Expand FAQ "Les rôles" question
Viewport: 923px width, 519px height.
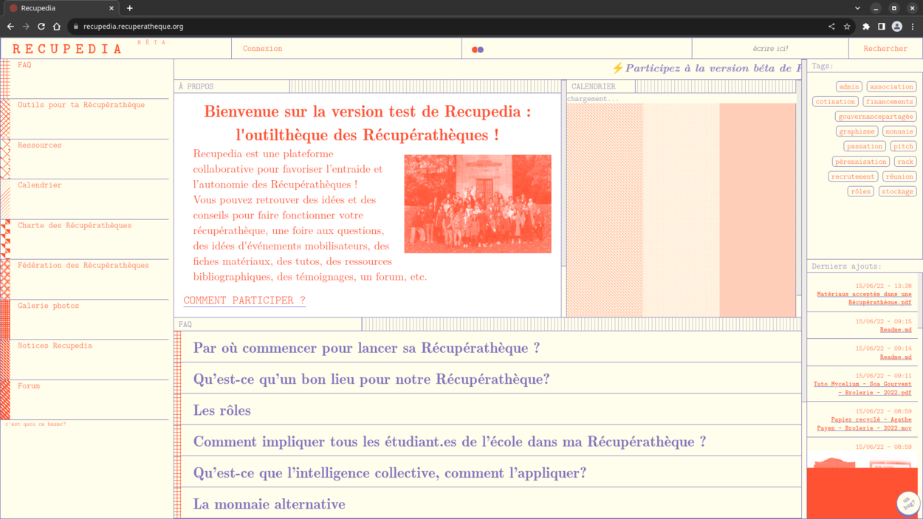[x=222, y=410]
